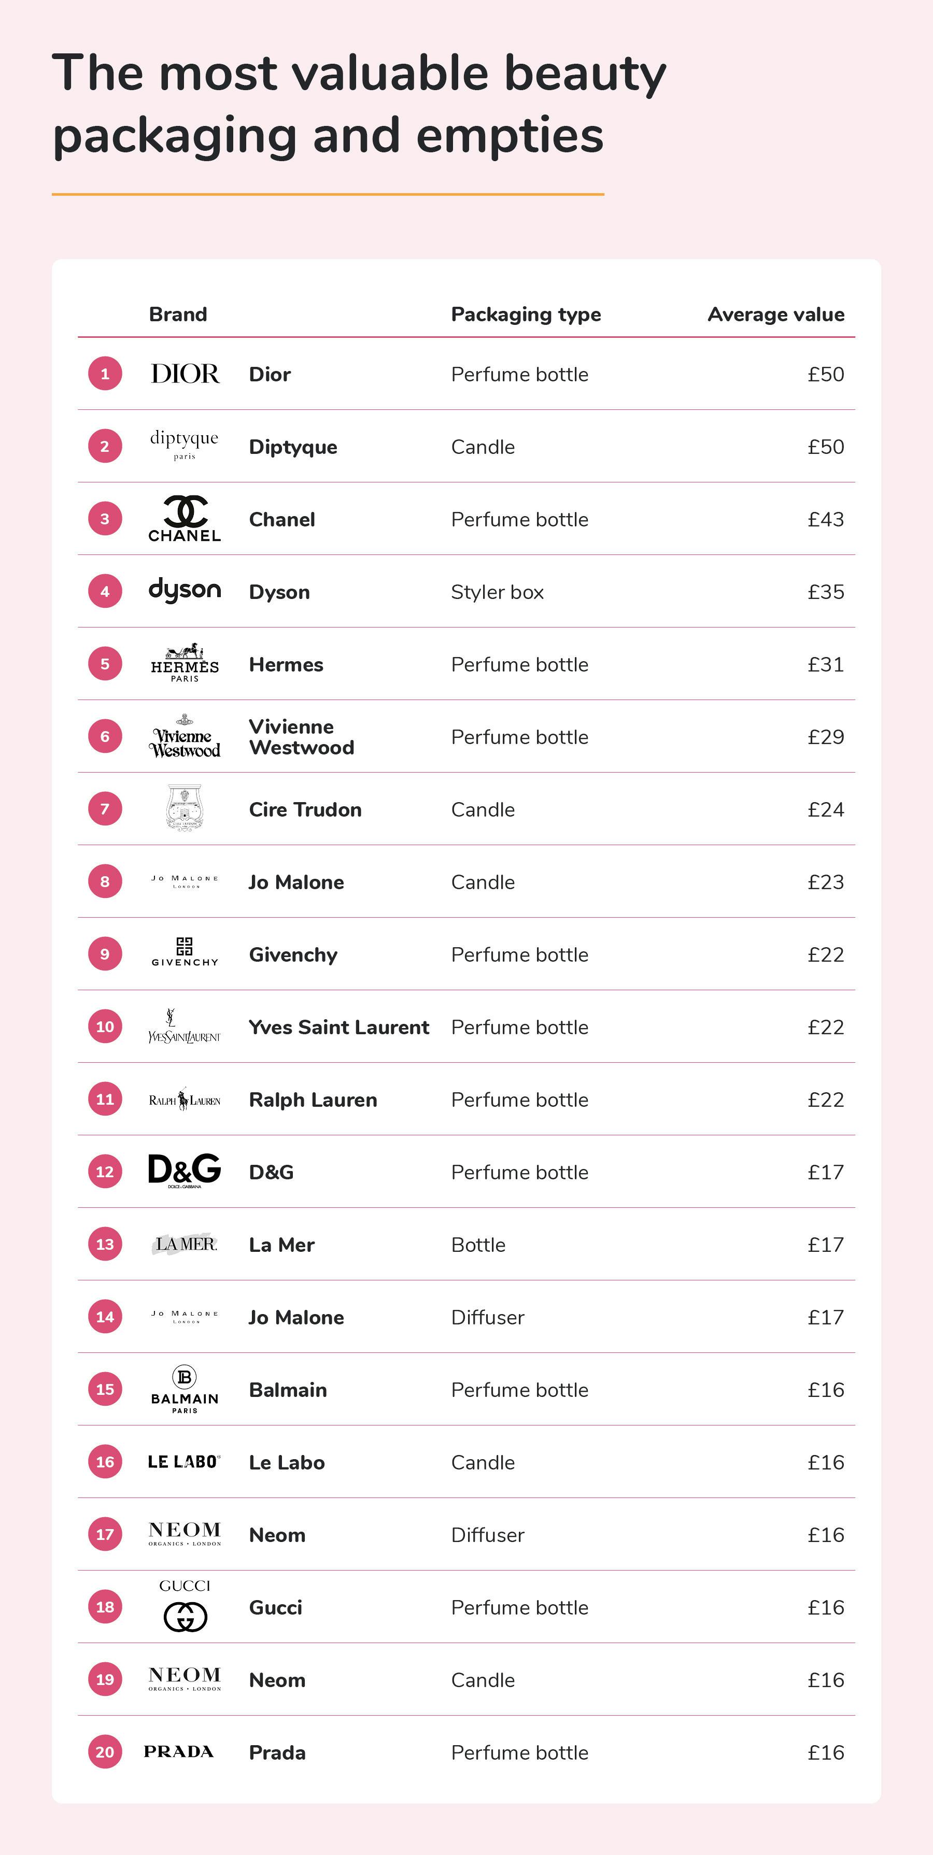Click the number 20 rank badge
The width and height of the screenshot is (933, 1855).
pos(105,1751)
